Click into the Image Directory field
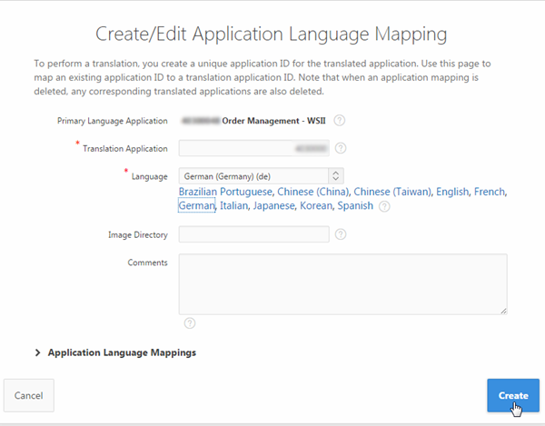The image size is (545, 426). tap(253, 234)
